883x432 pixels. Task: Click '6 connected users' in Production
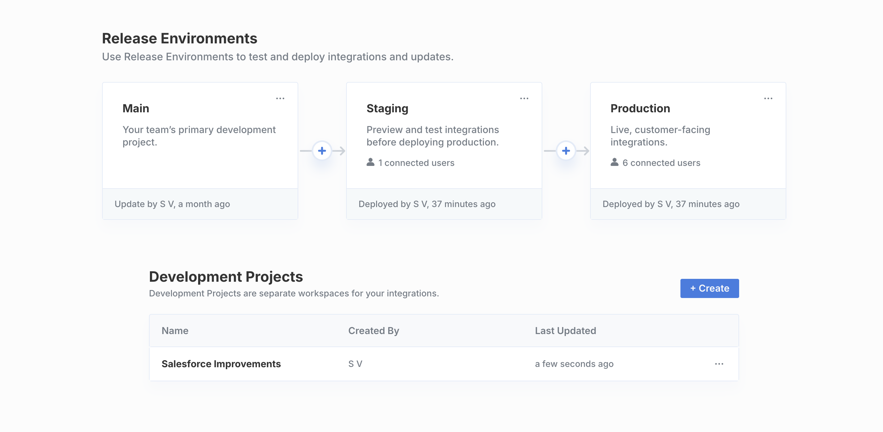661,163
